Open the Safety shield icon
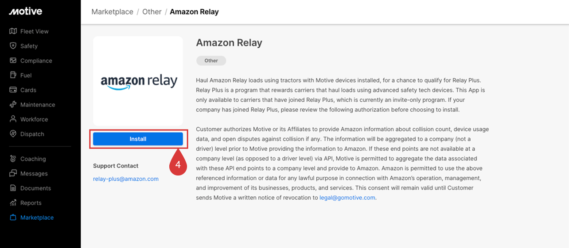 pos(13,46)
